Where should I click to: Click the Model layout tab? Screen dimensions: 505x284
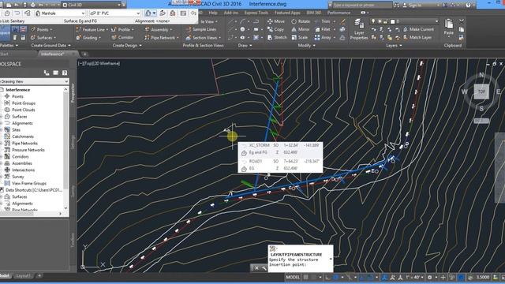point(5,276)
